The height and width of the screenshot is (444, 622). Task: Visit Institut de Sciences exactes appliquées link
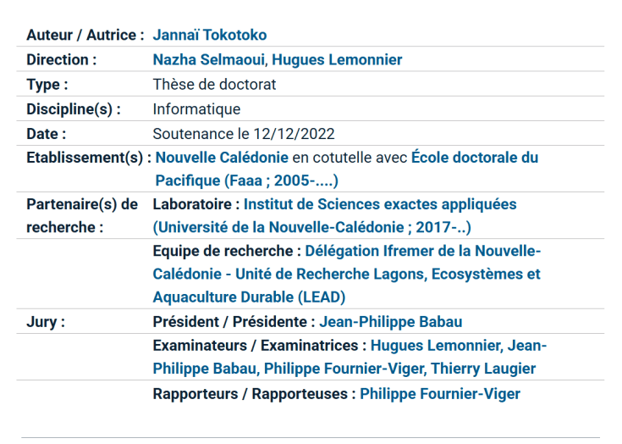pyautogui.click(x=380, y=204)
